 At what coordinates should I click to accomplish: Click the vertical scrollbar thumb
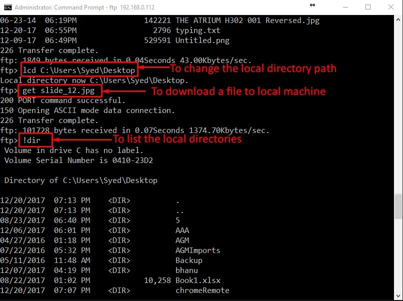pyautogui.click(x=398, y=206)
